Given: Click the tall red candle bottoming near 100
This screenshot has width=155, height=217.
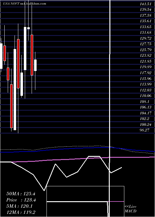Looking at the screenshot, I should 11,106.
